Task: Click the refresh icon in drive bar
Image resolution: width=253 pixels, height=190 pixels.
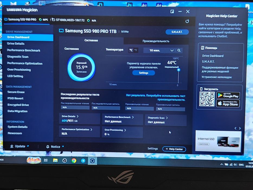Action: [x=187, y=21]
